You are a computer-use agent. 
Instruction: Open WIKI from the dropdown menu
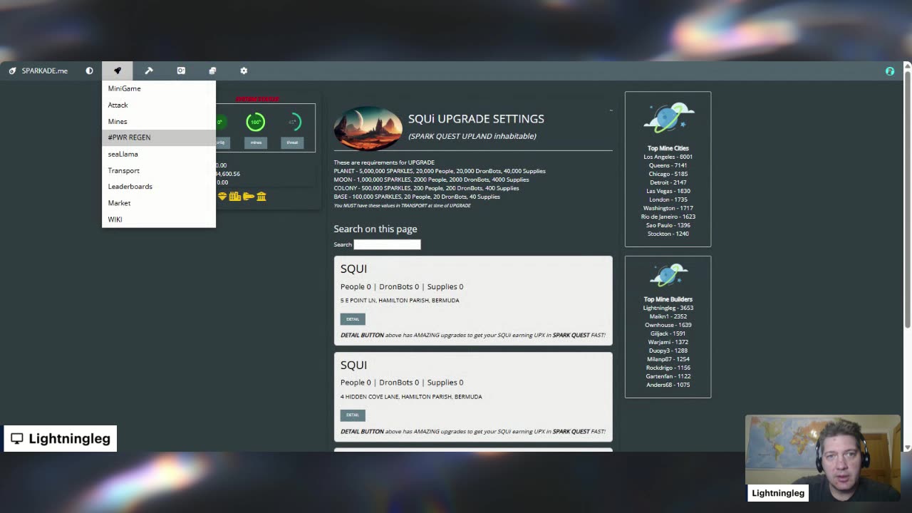[x=159, y=219]
